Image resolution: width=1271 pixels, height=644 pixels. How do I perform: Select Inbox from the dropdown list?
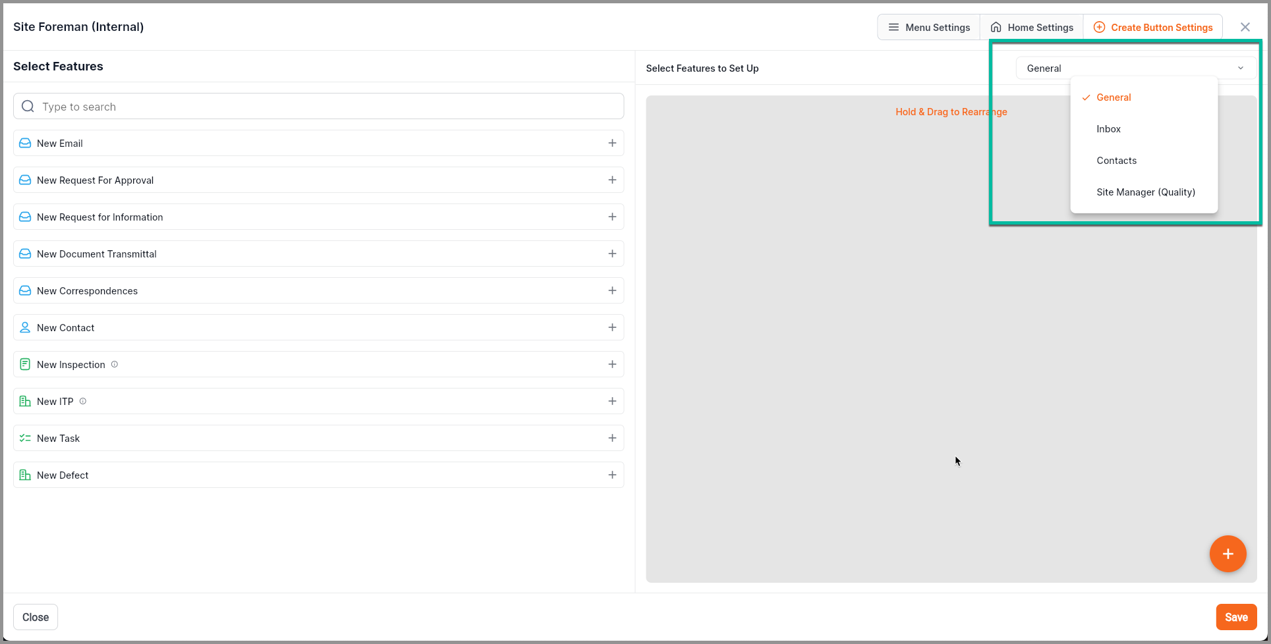click(1108, 129)
